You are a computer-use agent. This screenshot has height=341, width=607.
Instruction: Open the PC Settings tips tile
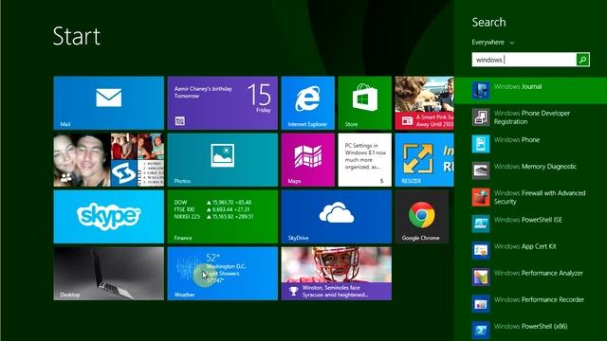click(364, 160)
